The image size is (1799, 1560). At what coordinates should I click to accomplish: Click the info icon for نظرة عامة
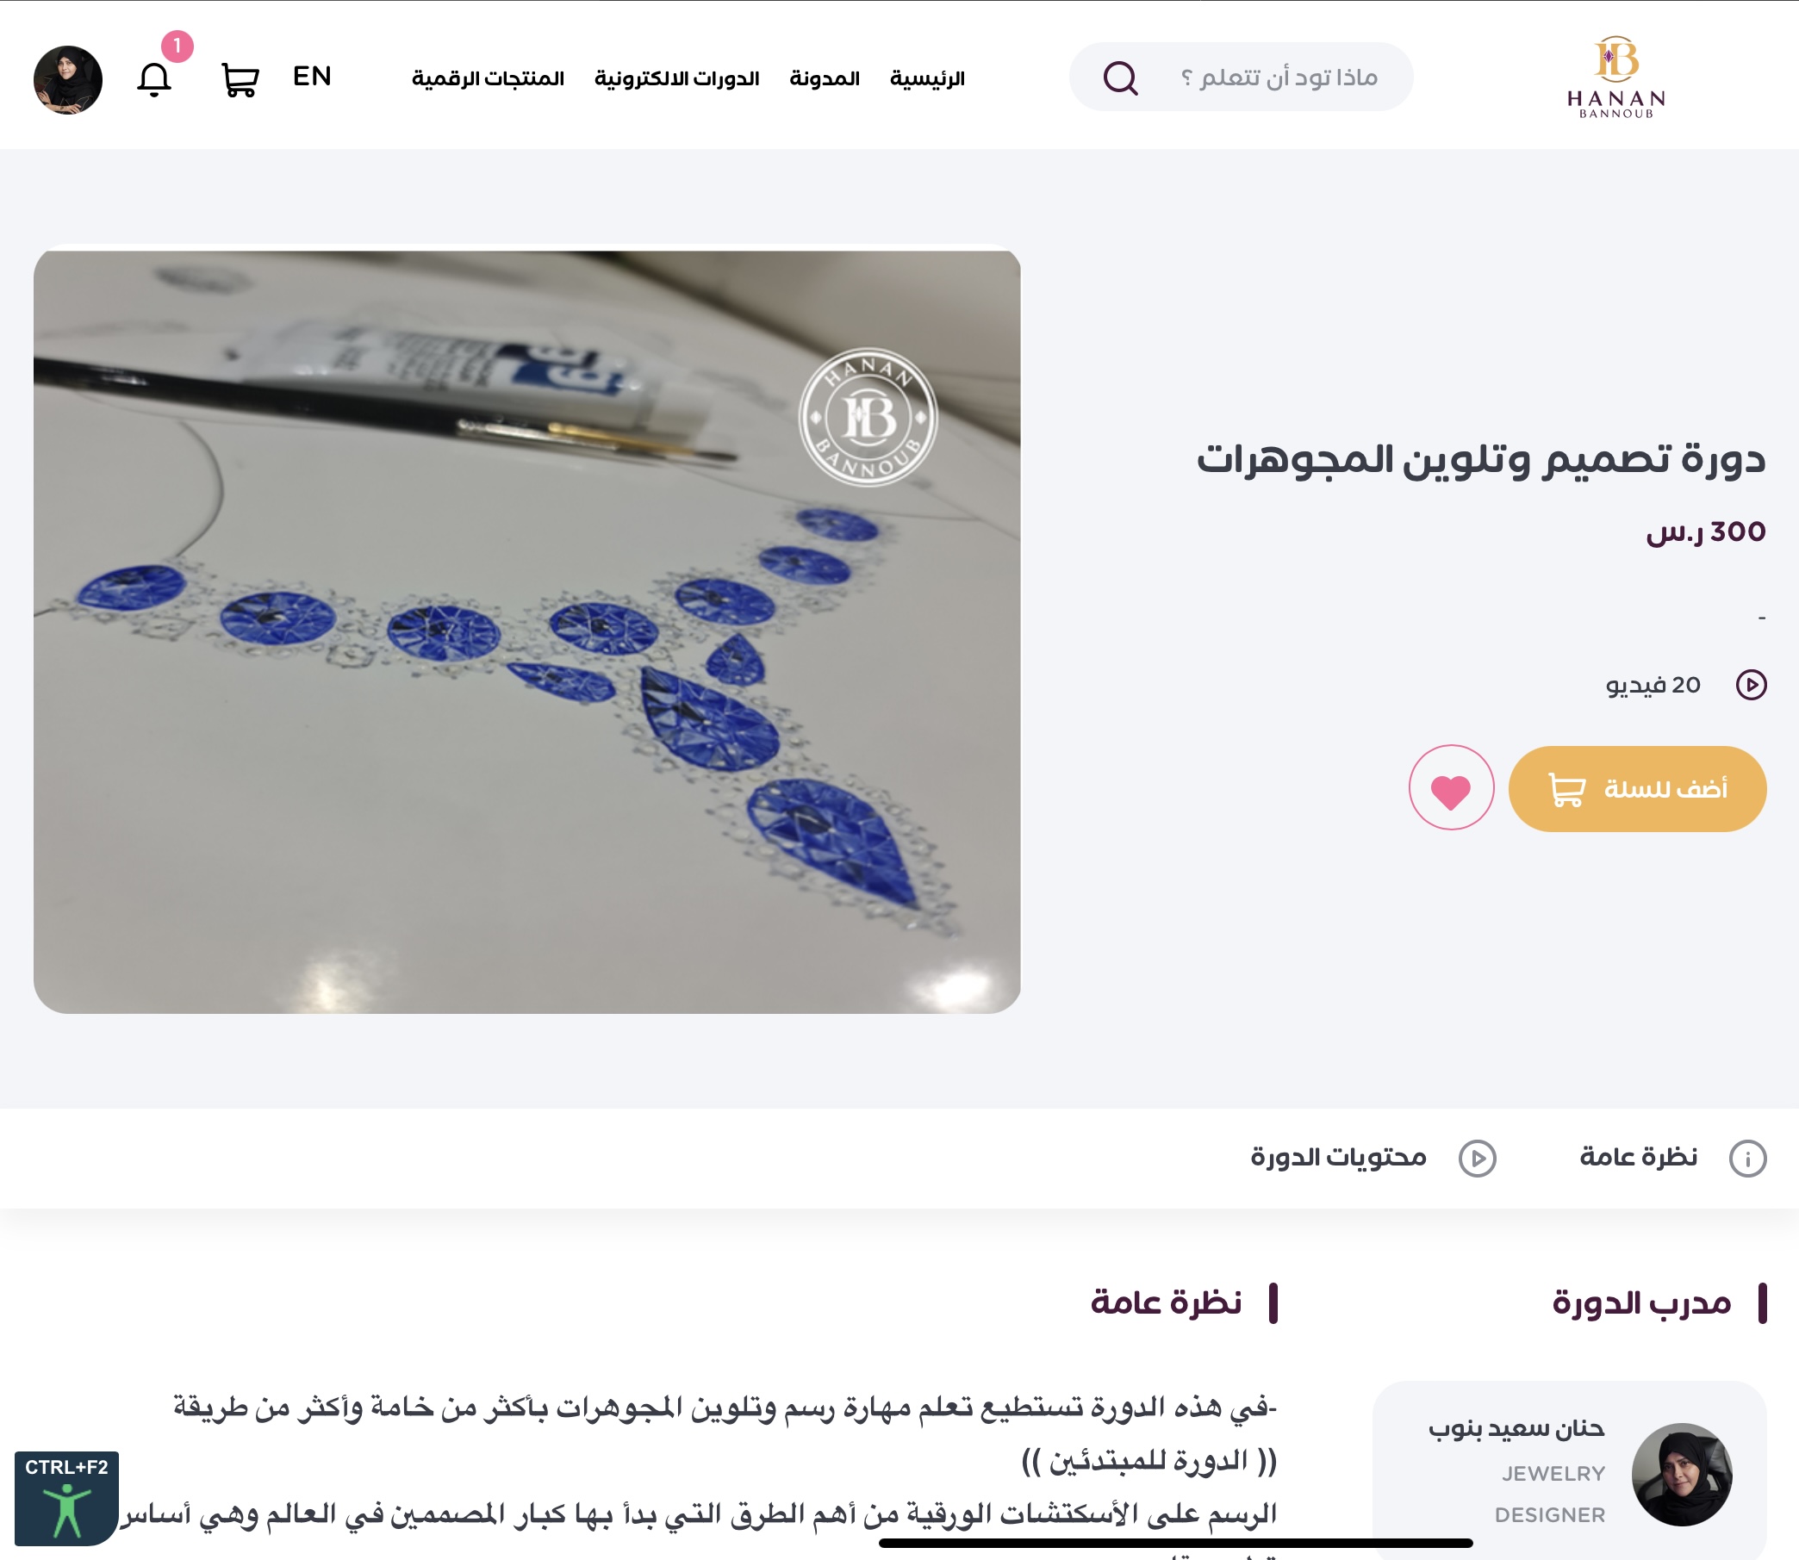[x=1747, y=1159]
